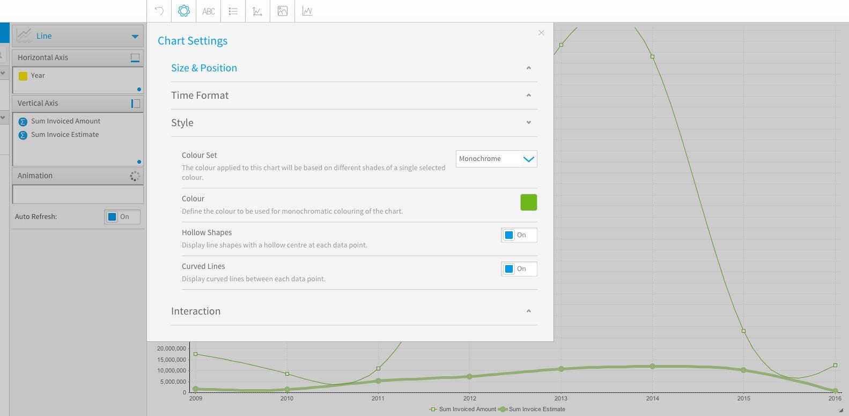
Task: Click the Horizontal Axis layout icon
Action: (x=135, y=57)
